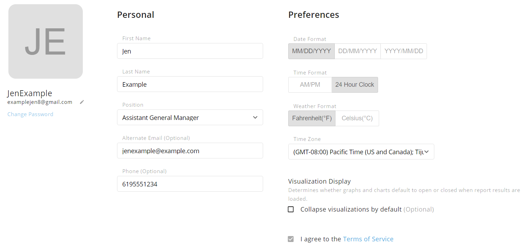Click the pencil icon beside the email
The height and width of the screenshot is (249, 529).
click(x=82, y=102)
